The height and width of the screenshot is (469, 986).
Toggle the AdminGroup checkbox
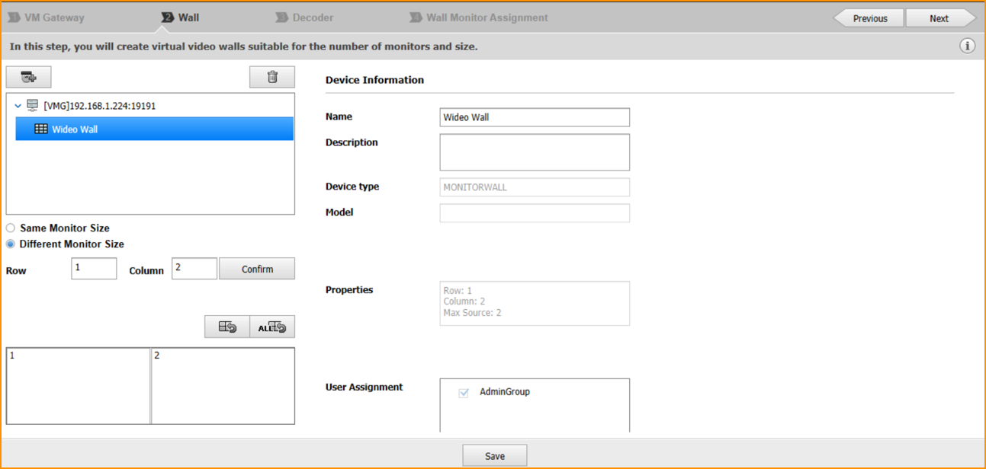[x=464, y=393]
